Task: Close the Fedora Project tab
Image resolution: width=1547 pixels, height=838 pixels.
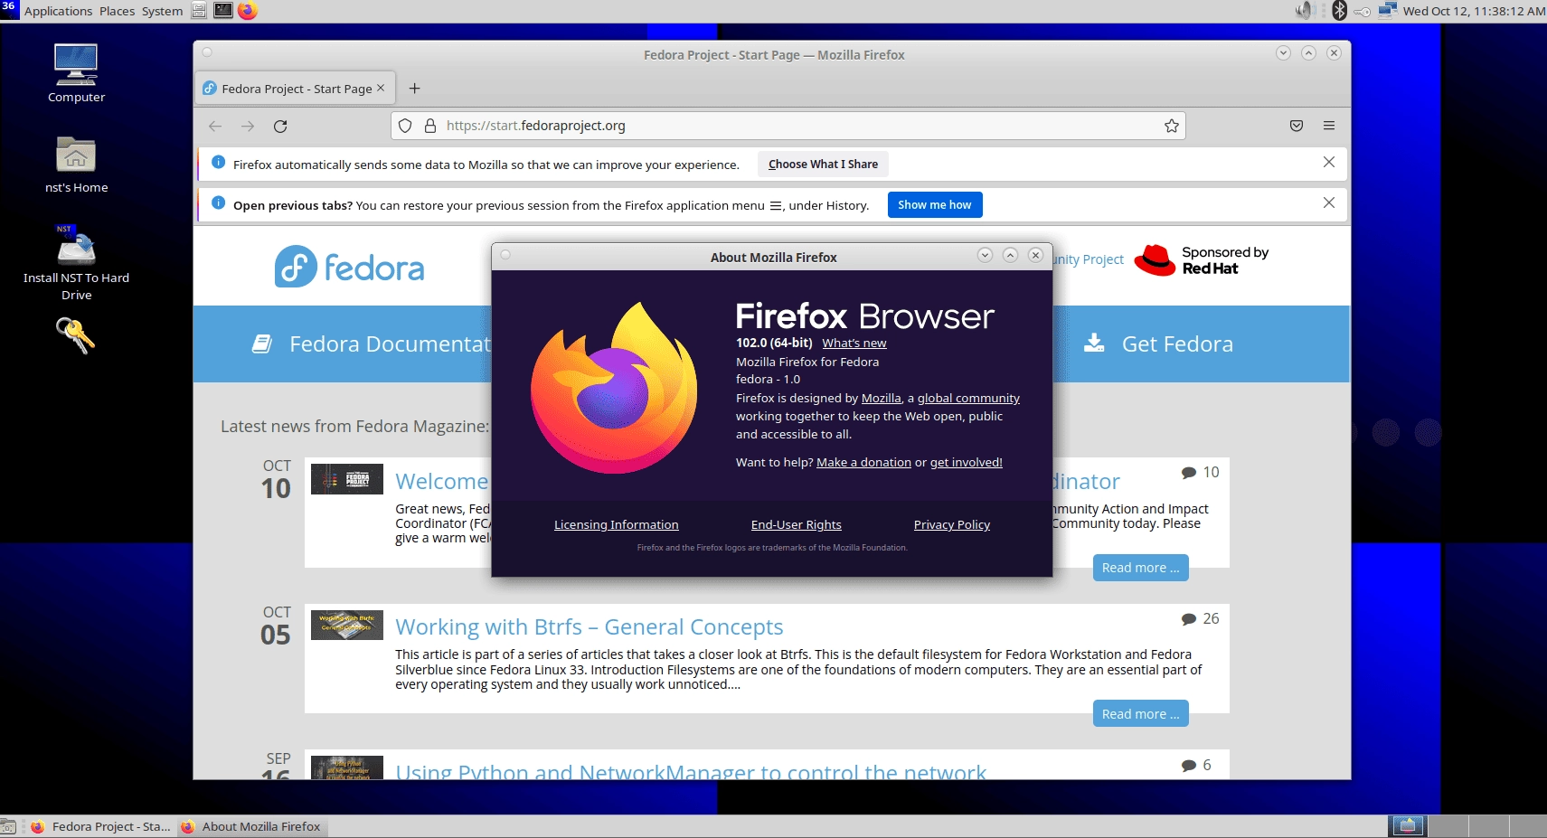Action: pos(381,88)
